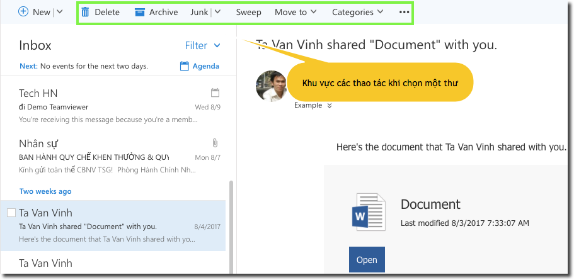Click the Word document icon

click(367, 210)
